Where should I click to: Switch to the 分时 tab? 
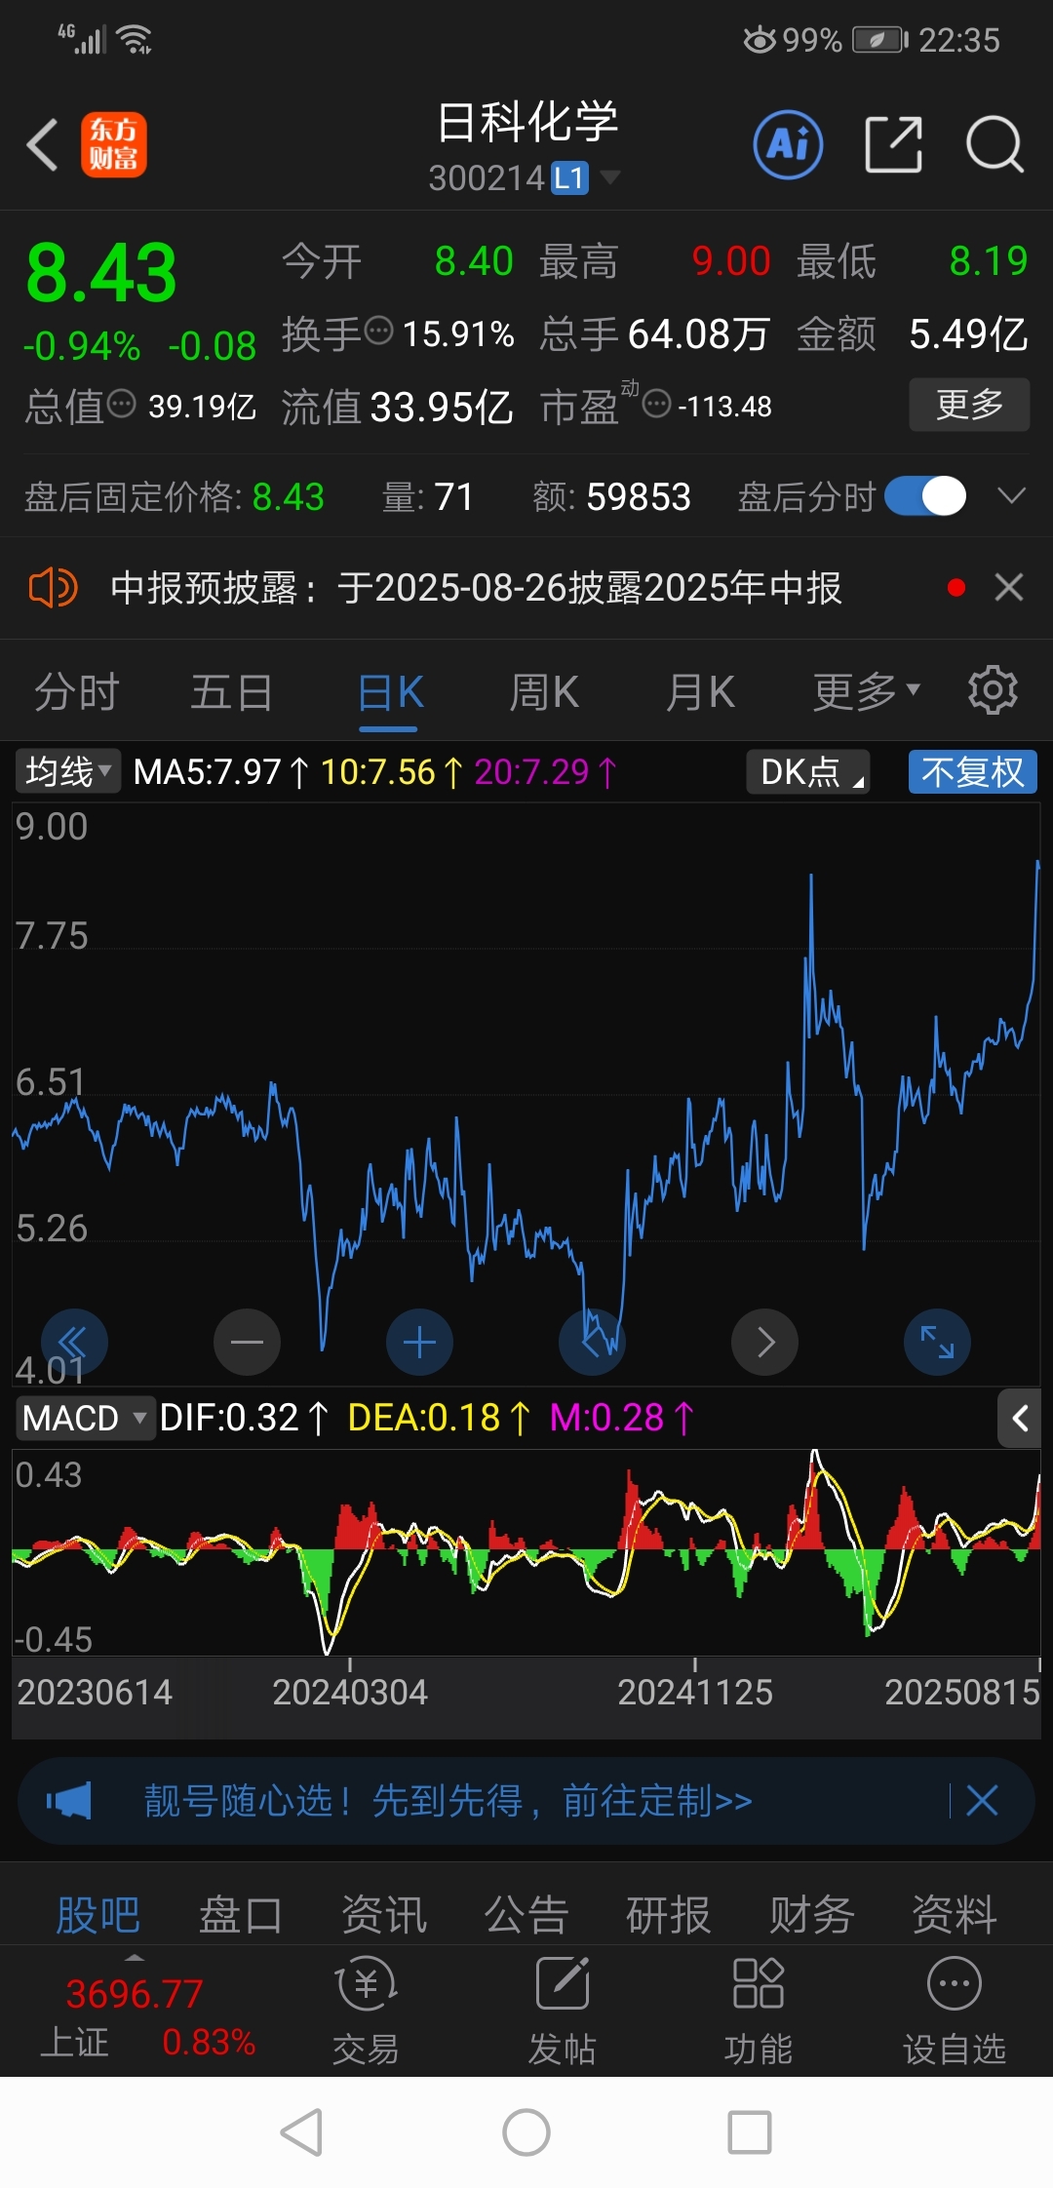77,693
